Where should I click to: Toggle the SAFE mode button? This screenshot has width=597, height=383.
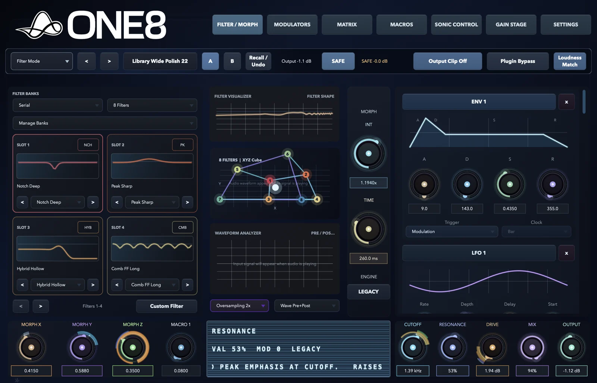click(338, 61)
